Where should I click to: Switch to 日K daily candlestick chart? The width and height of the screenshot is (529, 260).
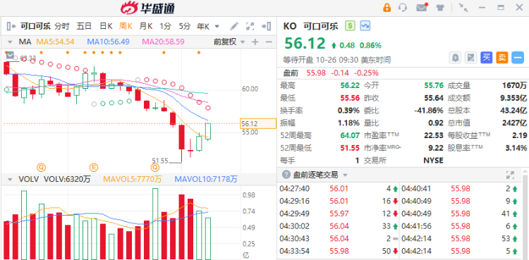pos(106,26)
